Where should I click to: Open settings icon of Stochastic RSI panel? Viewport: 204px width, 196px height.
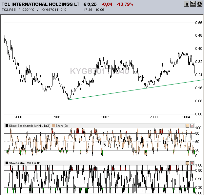point(187,163)
